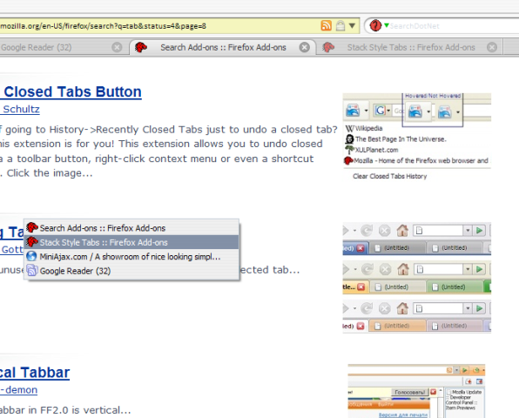Close the Stack Style Tabs tab
Viewport: 519px width, 418px height.
coord(492,47)
